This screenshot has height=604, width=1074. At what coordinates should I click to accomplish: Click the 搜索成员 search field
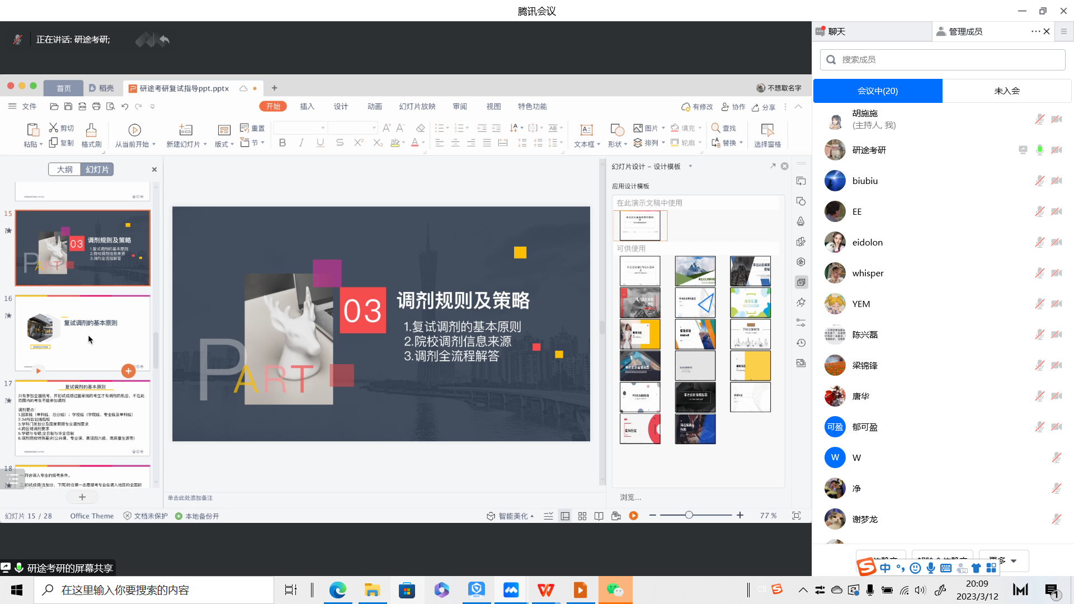943,60
